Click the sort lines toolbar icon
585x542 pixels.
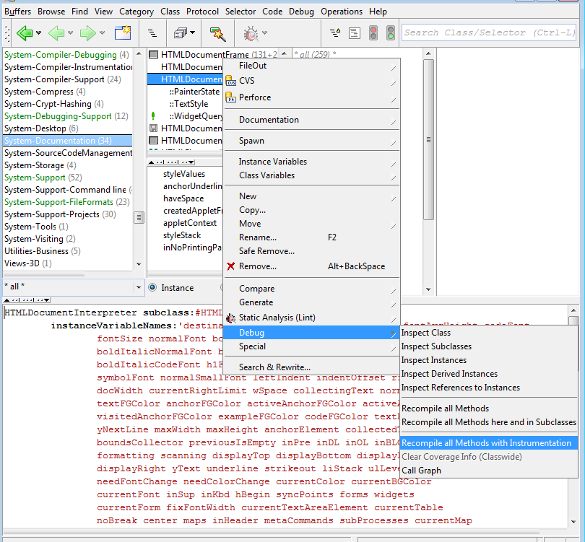(335, 32)
